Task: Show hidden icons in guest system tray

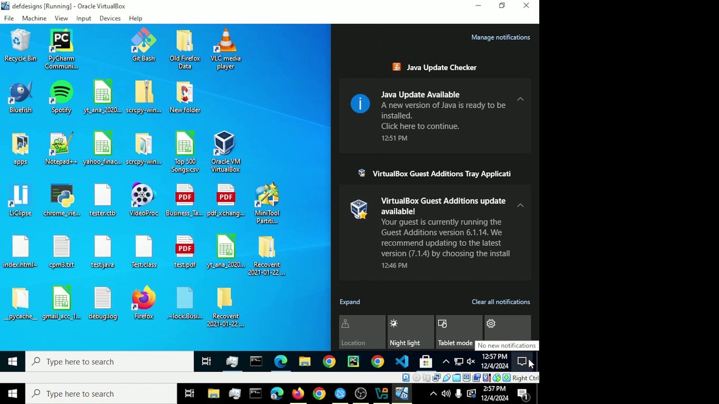Action: pyautogui.click(x=446, y=362)
